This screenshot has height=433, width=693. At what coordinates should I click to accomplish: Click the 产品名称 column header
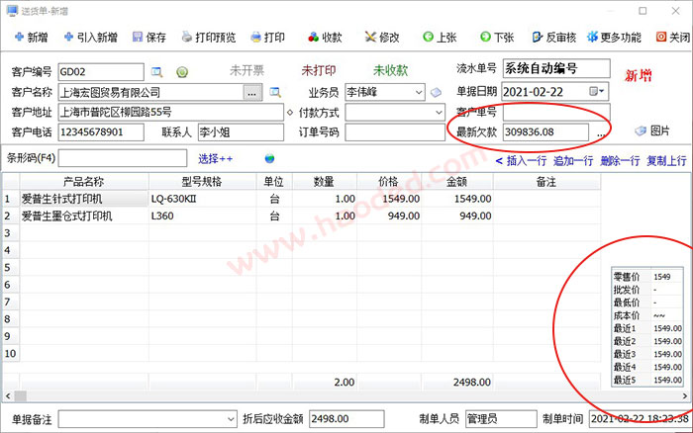pyautogui.click(x=83, y=182)
